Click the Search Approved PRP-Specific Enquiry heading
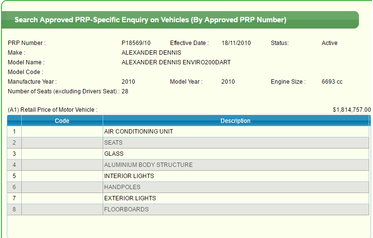Screen dimensions: 373x238 click(150, 20)
